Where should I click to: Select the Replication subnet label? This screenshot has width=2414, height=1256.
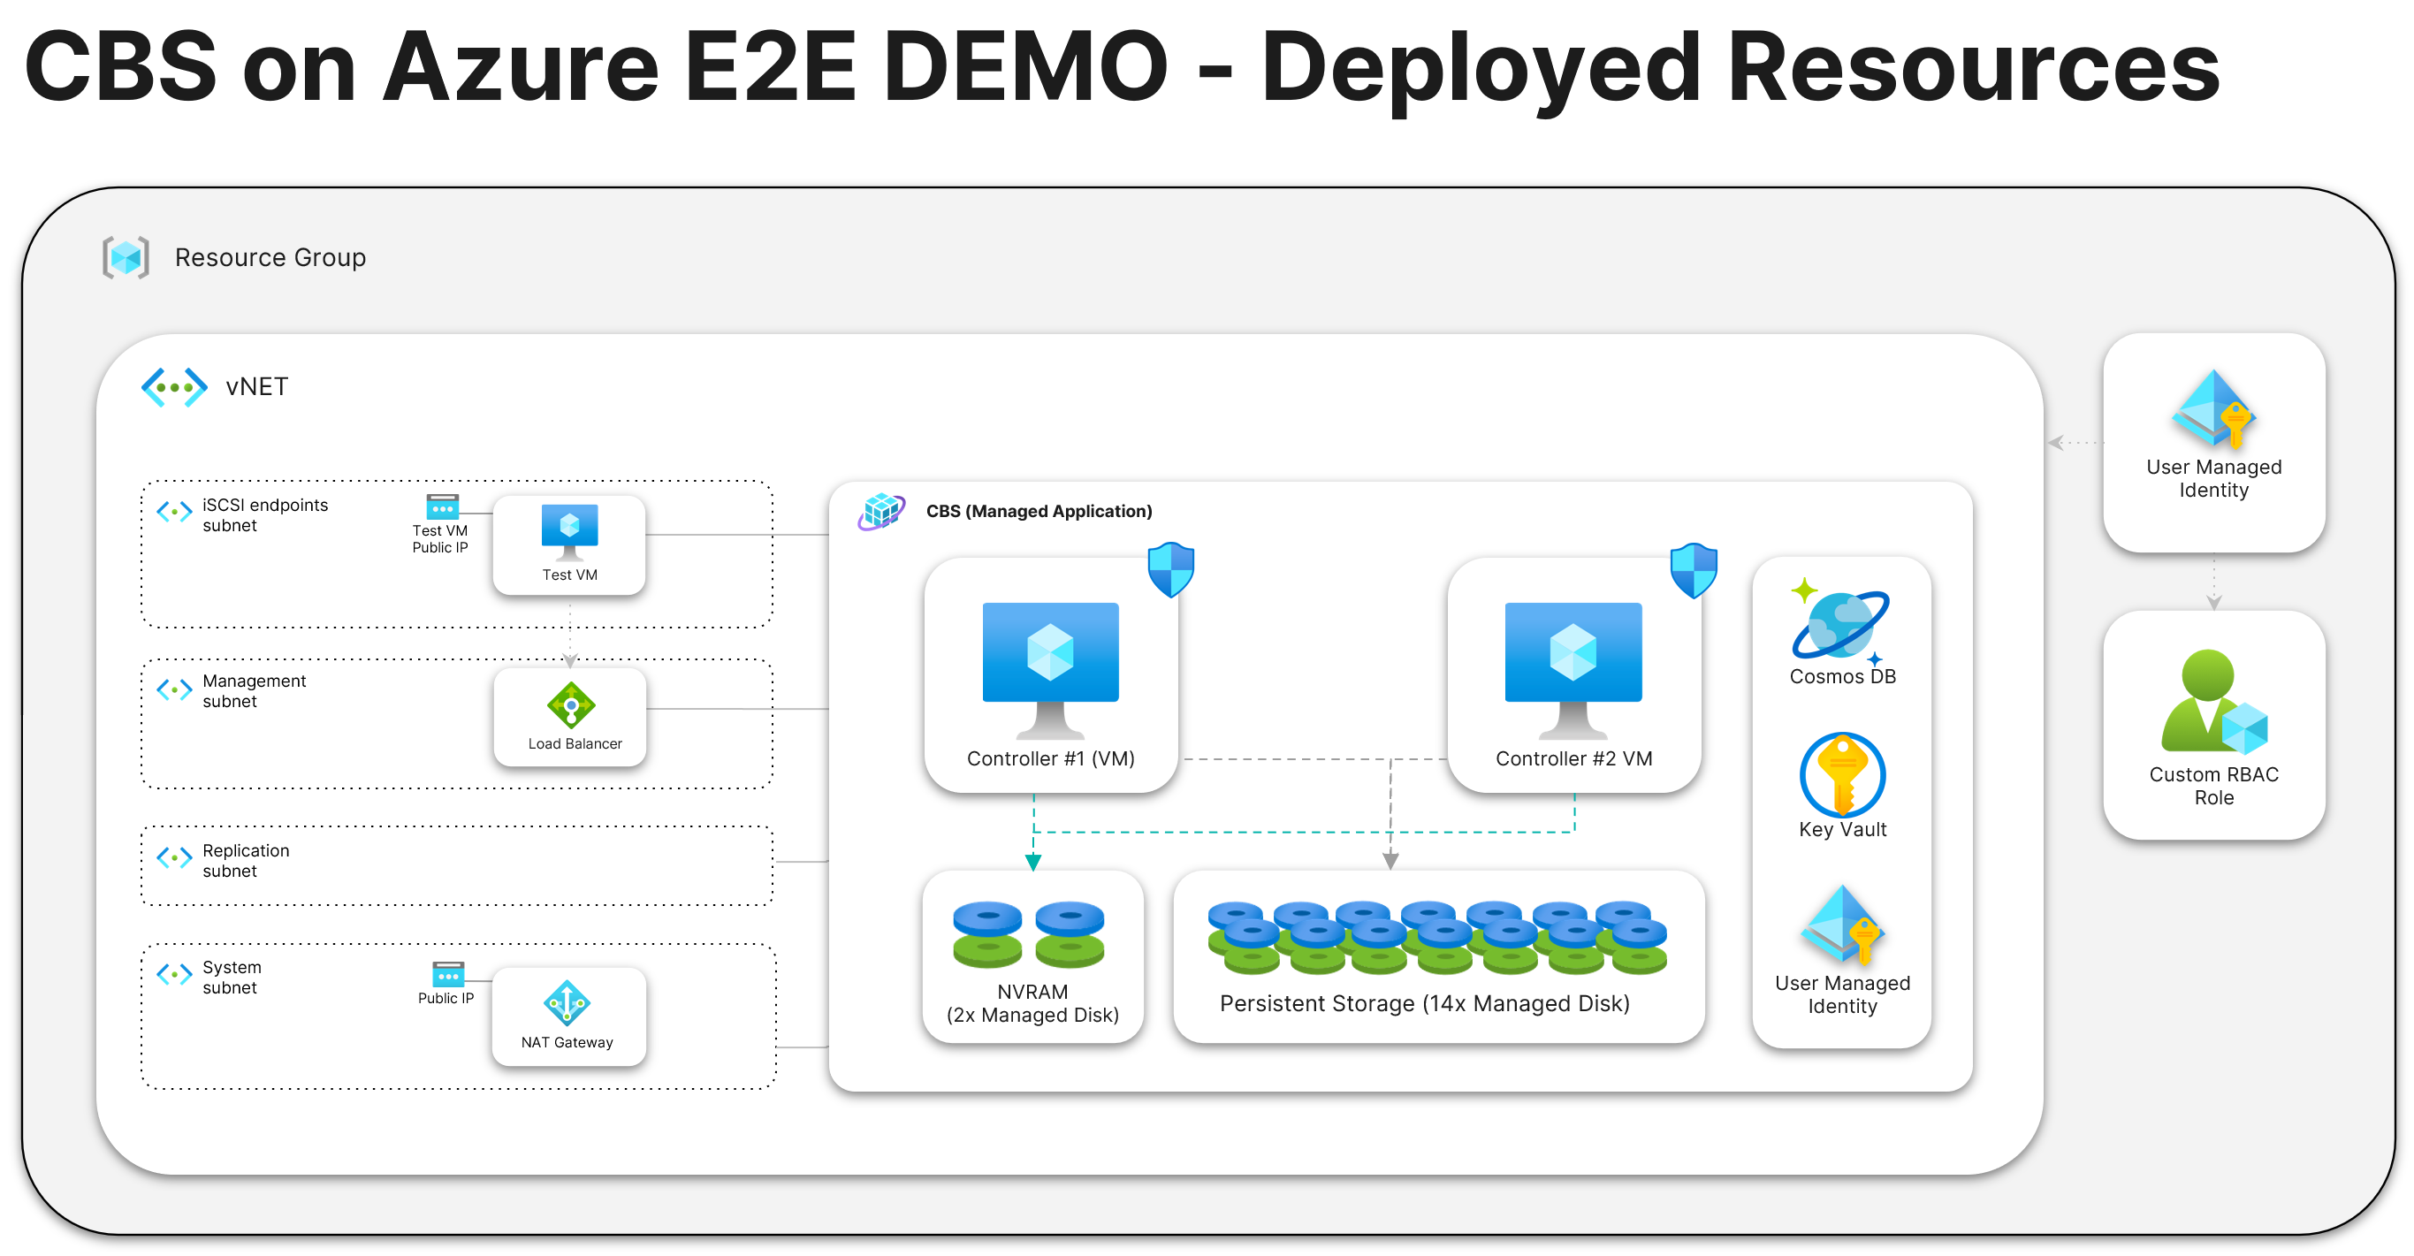click(246, 860)
